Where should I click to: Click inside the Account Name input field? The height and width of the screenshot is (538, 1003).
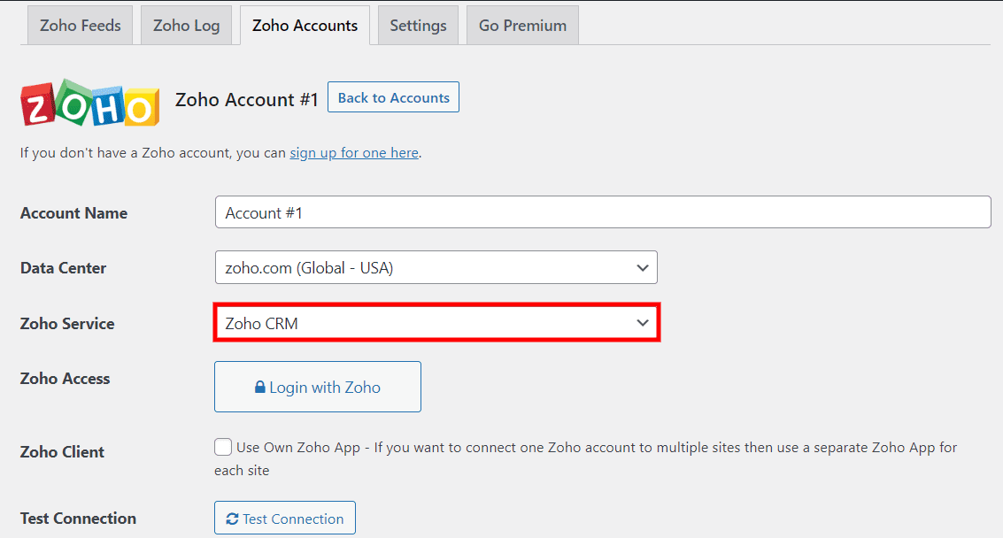click(603, 211)
